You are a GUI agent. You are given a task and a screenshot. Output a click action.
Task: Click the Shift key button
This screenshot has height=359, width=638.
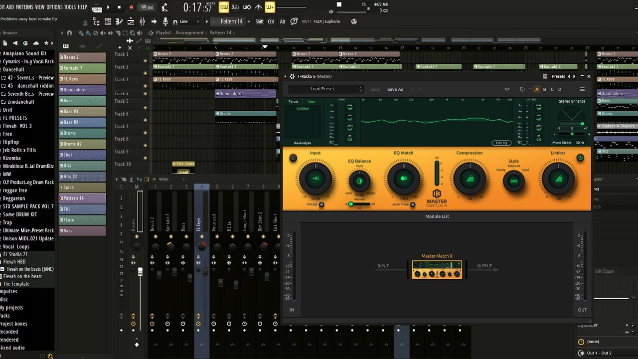260,21
